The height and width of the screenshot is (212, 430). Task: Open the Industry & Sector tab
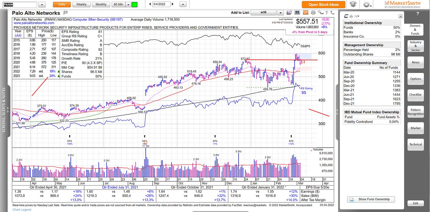click(x=416, y=46)
